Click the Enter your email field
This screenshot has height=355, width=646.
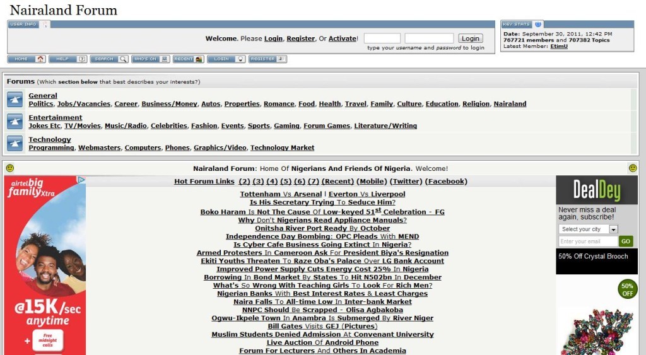pyautogui.click(x=589, y=242)
